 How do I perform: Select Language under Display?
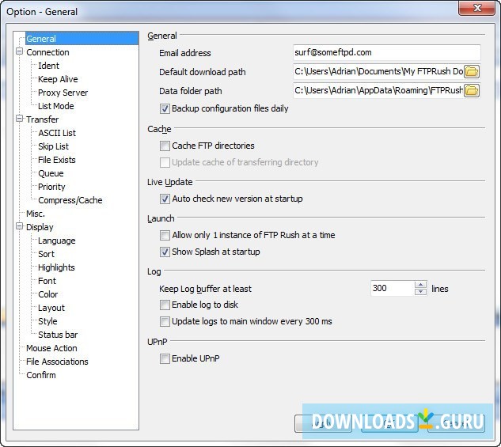[x=56, y=241]
